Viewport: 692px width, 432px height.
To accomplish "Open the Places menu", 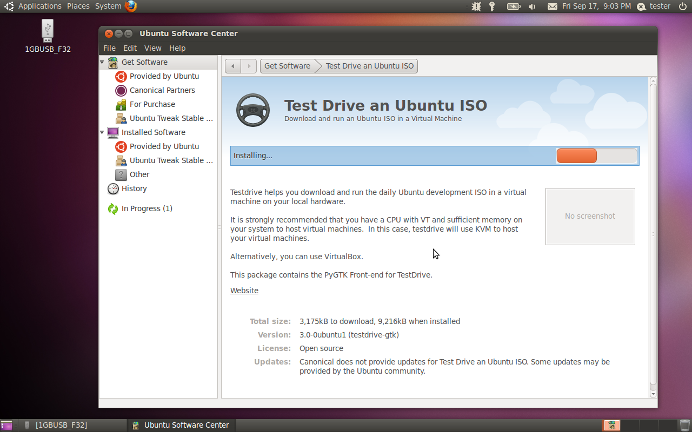I will 78,6.
